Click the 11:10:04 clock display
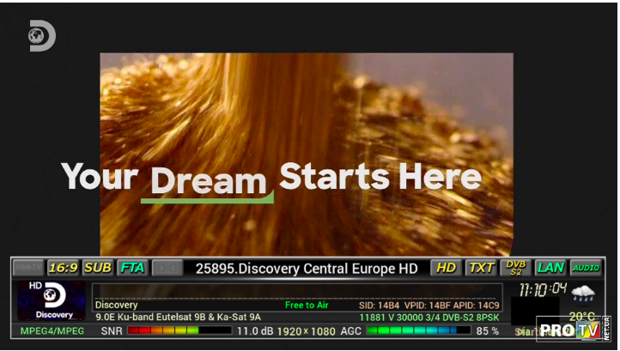This screenshot has width=620, height=351. click(543, 288)
